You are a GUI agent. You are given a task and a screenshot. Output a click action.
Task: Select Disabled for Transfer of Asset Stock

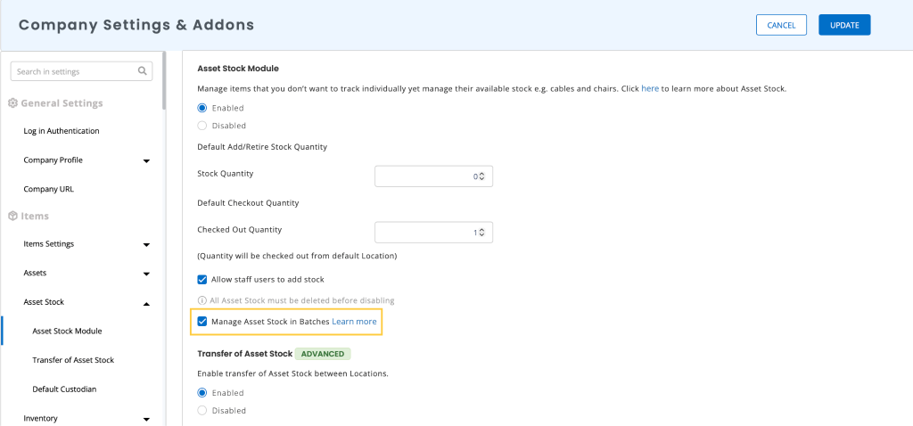202,410
